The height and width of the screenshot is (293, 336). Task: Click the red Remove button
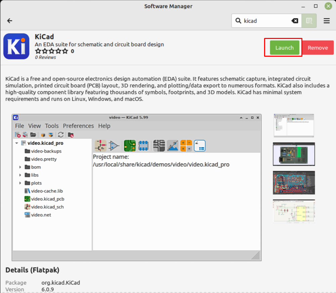[x=318, y=48]
